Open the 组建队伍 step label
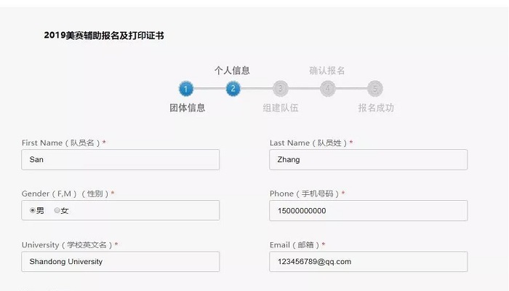Image resolution: width=509 pixels, height=291 pixels. 281,108
